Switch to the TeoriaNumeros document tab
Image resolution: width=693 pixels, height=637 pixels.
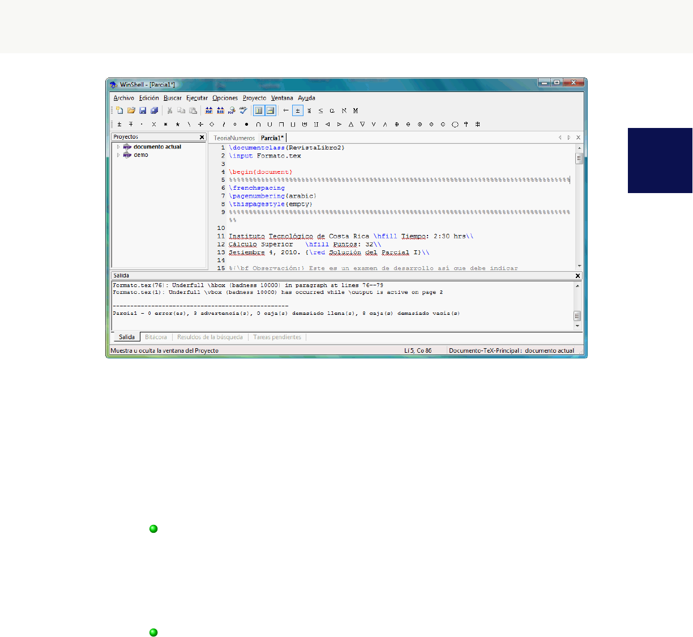coord(234,138)
